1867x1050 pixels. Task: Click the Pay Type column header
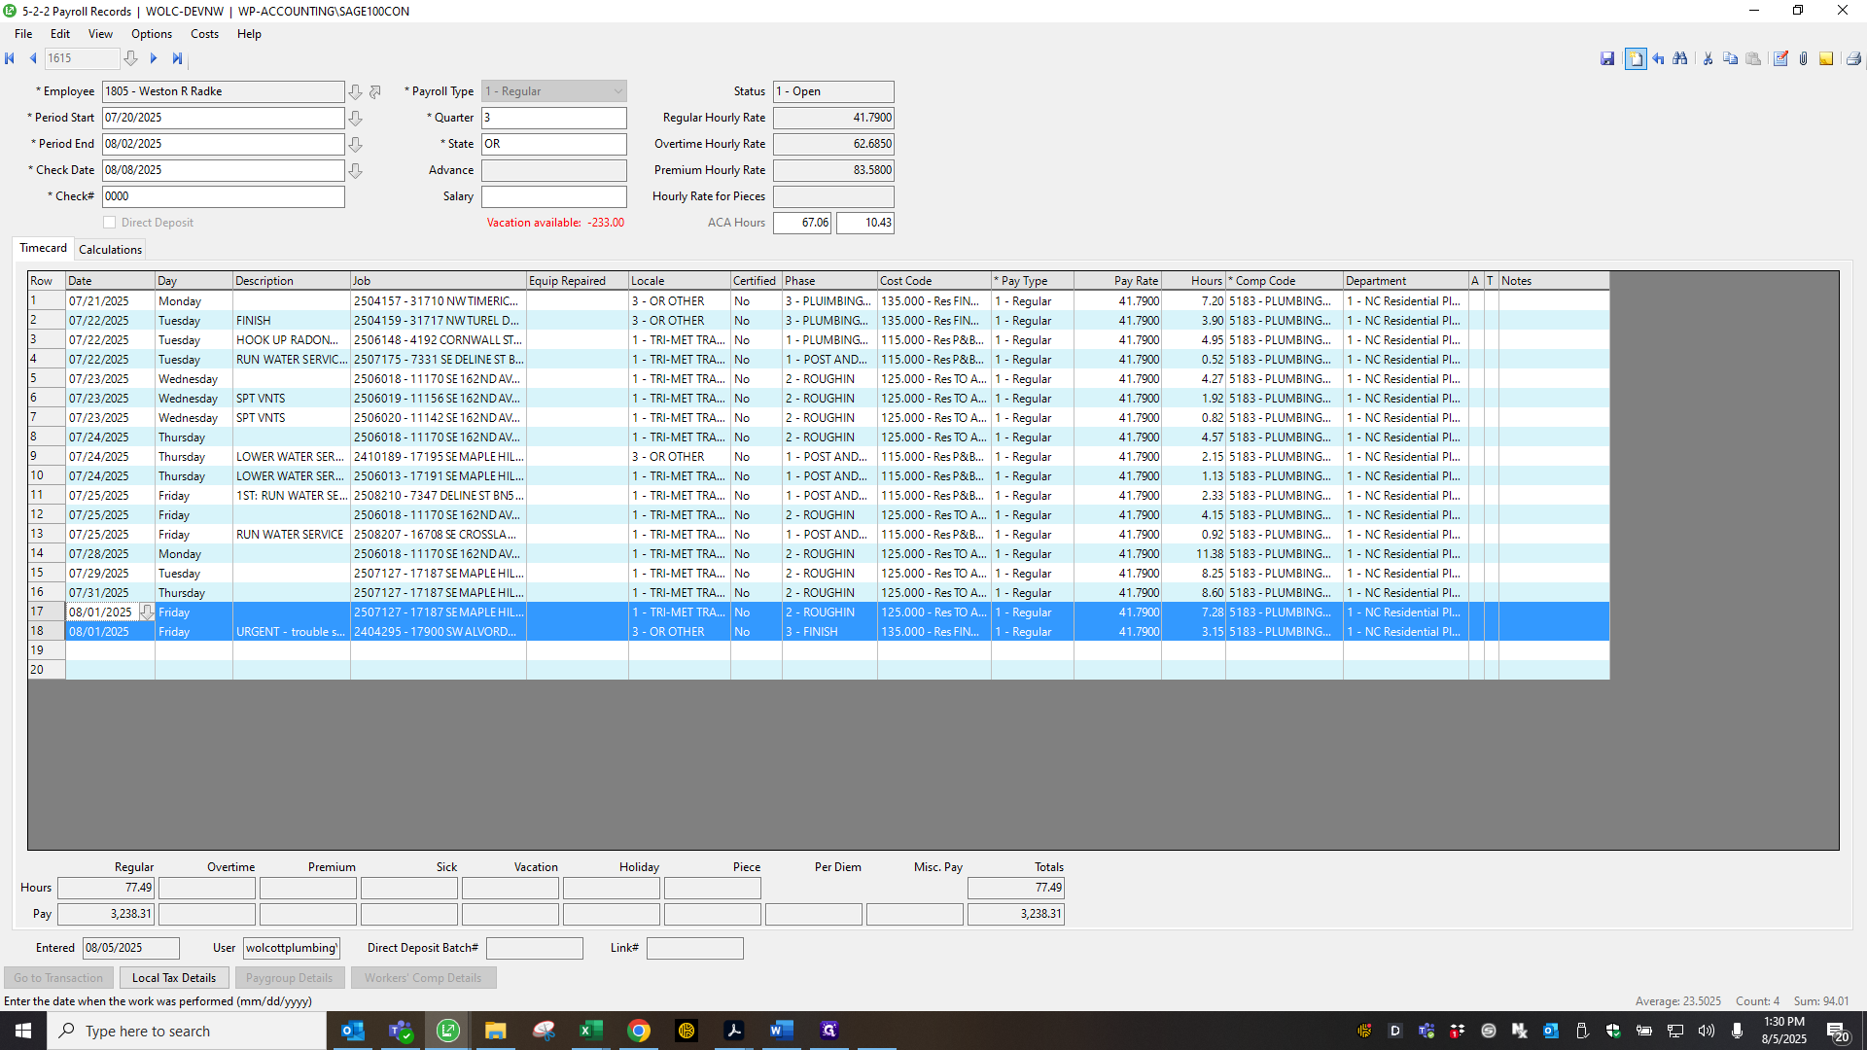[1033, 281]
